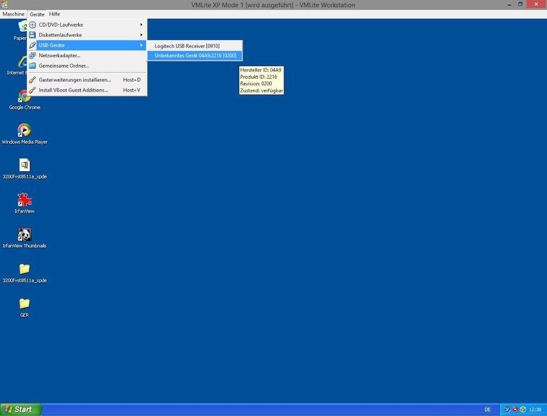The width and height of the screenshot is (547, 416).
Task: Expand the USB-Geräte submenu arrow
Action: [x=141, y=45]
